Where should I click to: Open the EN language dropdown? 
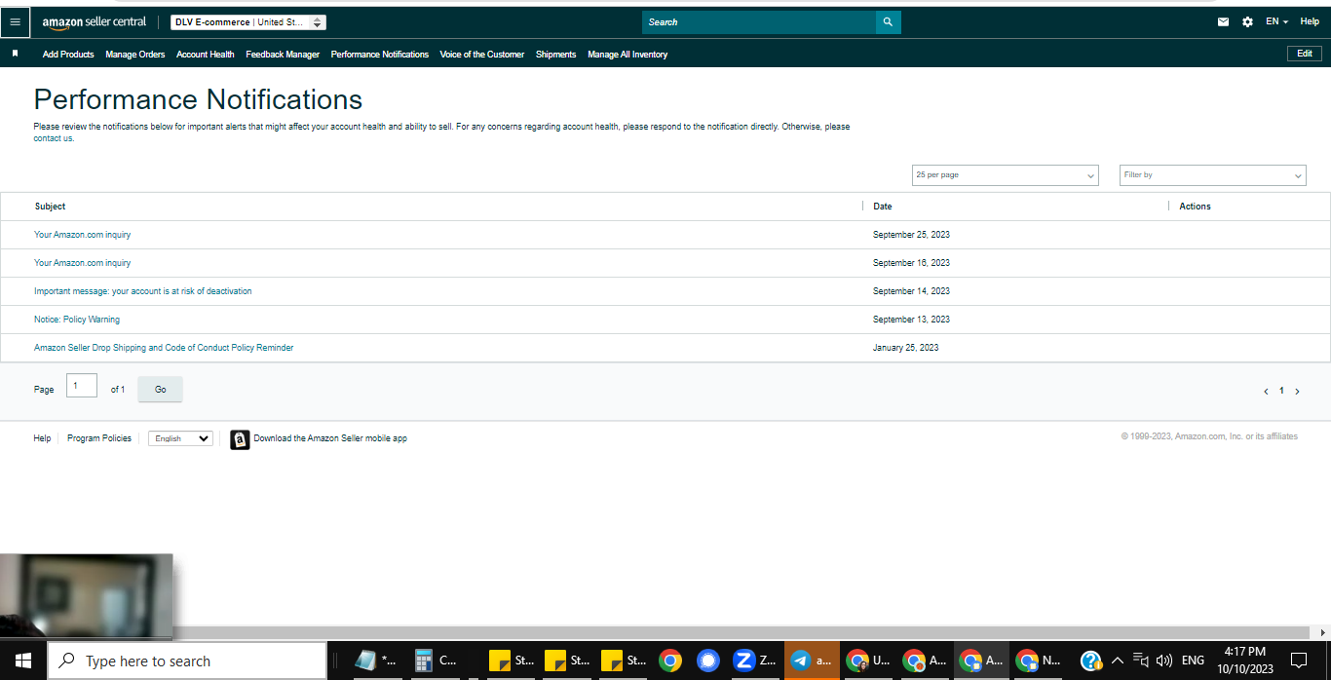tap(1276, 21)
